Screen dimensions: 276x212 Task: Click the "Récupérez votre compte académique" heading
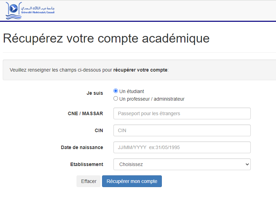pyautogui.click(x=106, y=38)
